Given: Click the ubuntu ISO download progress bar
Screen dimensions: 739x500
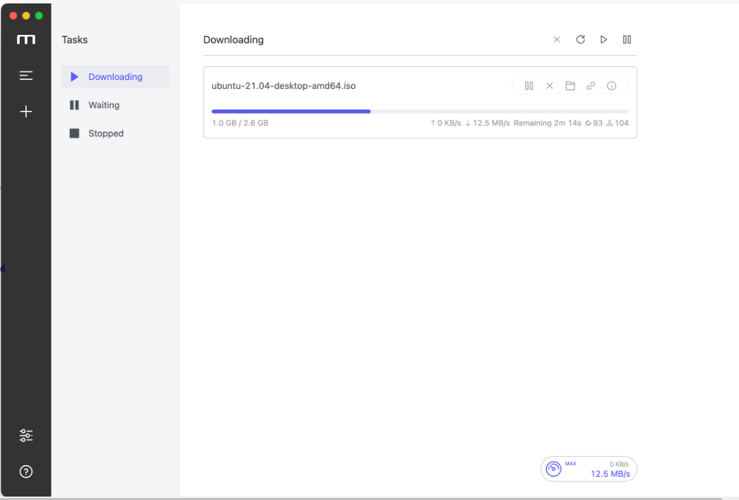Looking at the screenshot, I should click(x=420, y=111).
